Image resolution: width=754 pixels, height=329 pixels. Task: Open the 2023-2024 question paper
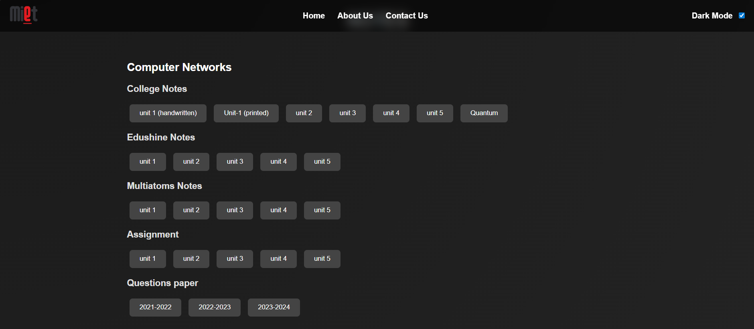pos(274,307)
